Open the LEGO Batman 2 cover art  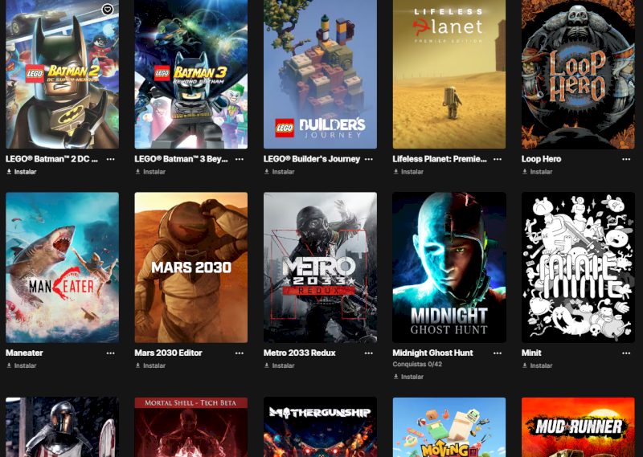pyautogui.click(x=63, y=74)
